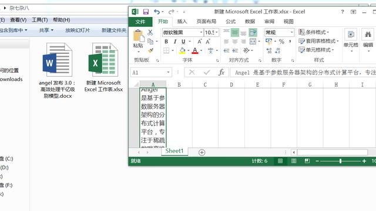The height and width of the screenshot is (211, 376).
Task: Add a new sheet with plus button
Action: pyautogui.click(x=202, y=152)
